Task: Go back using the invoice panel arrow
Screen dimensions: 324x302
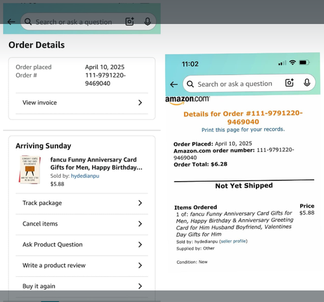Action: [x=174, y=84]
